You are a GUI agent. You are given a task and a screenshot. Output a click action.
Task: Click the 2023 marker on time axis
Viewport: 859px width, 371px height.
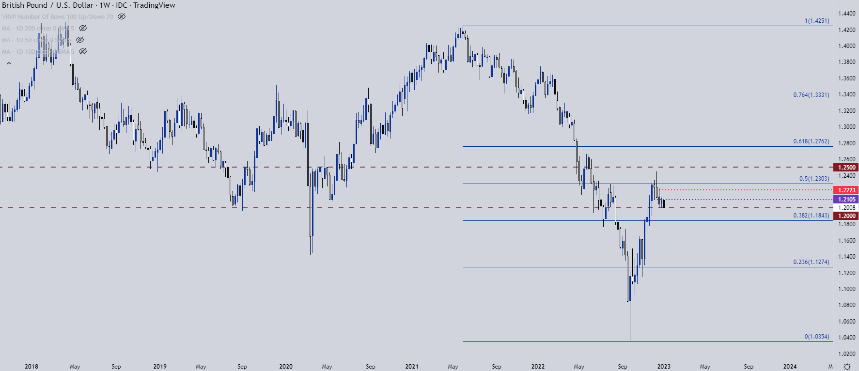coord(664,367)
